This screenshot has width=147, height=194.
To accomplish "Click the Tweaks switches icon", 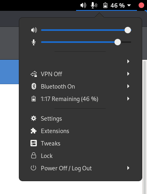I will [x=34, y=143].
